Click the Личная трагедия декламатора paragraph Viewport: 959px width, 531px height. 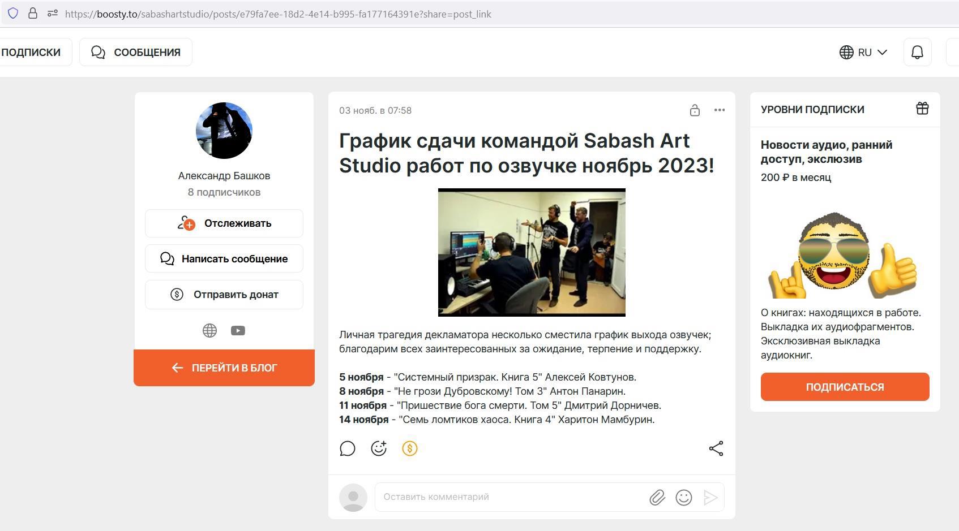coord(525,342)
